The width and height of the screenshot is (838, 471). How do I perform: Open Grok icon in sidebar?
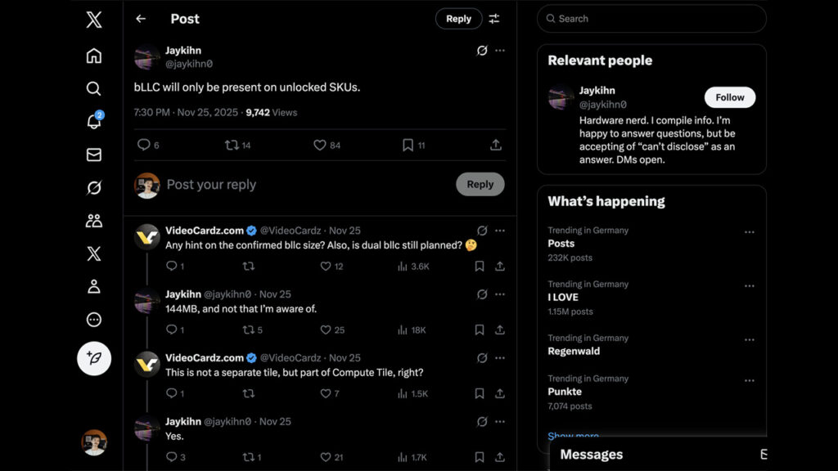coord(94,188)
